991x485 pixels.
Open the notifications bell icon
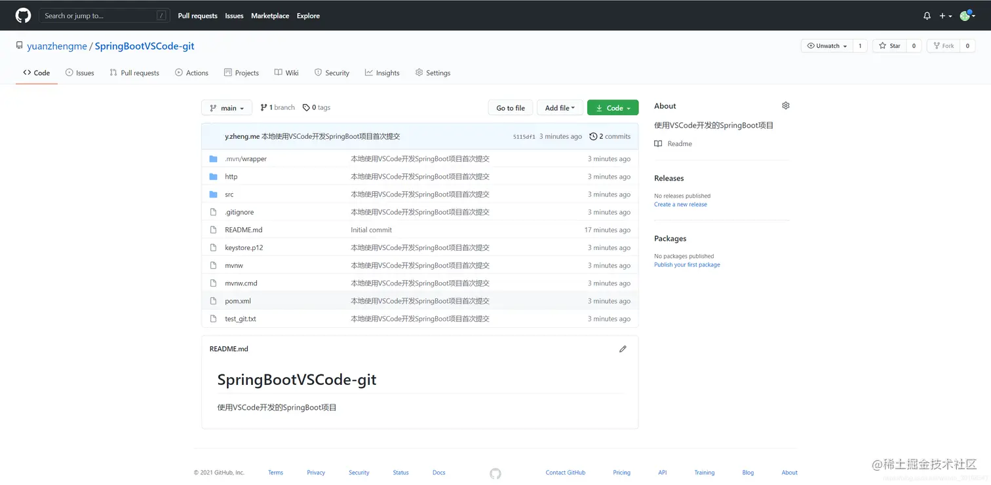pyautogui.click(x=927, y=16)
